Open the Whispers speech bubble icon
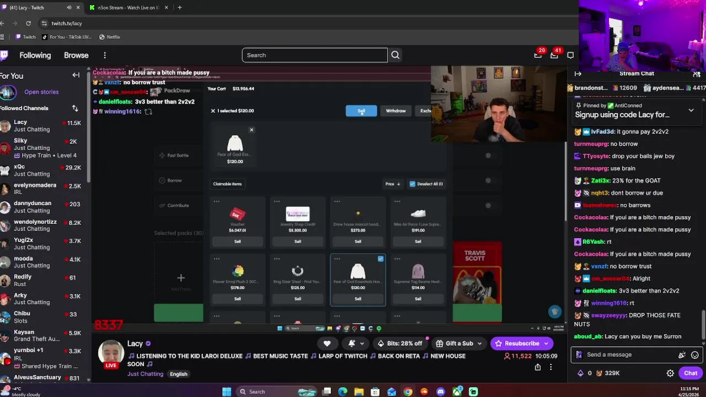Image resolution: width=706 pixels, height=397 pixels. pyautogui.click(x=570, y=55)
